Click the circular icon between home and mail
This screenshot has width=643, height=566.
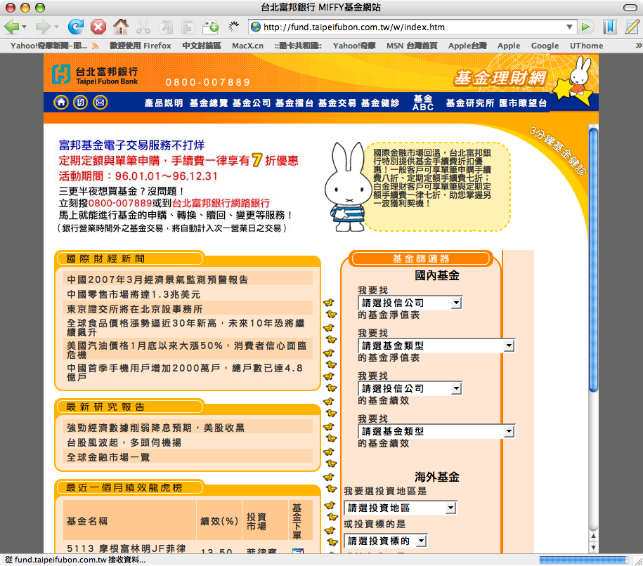[80, 102]
